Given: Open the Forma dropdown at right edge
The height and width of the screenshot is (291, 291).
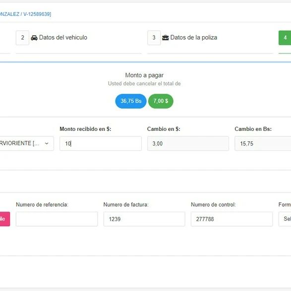Looking at the screenshot, I should 285,219.
